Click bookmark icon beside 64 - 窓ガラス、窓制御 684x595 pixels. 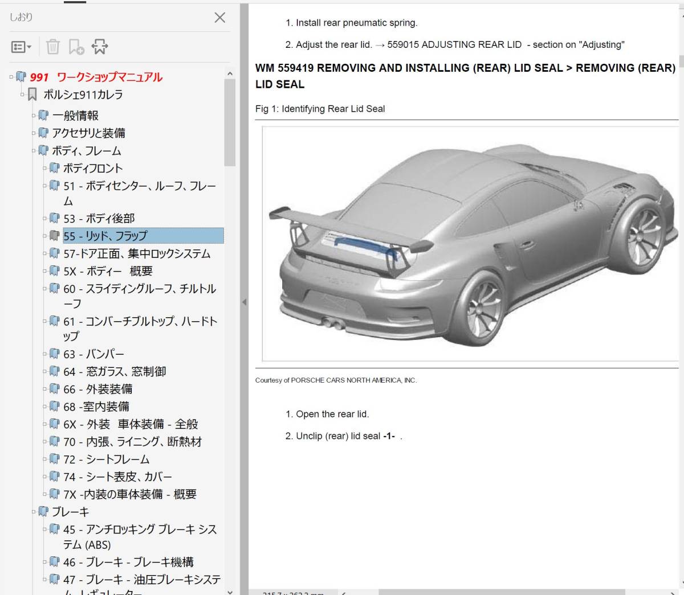55,371
